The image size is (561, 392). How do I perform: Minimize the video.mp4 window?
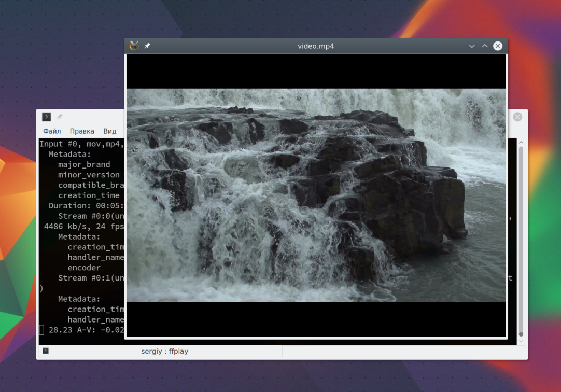coord(472,46)
